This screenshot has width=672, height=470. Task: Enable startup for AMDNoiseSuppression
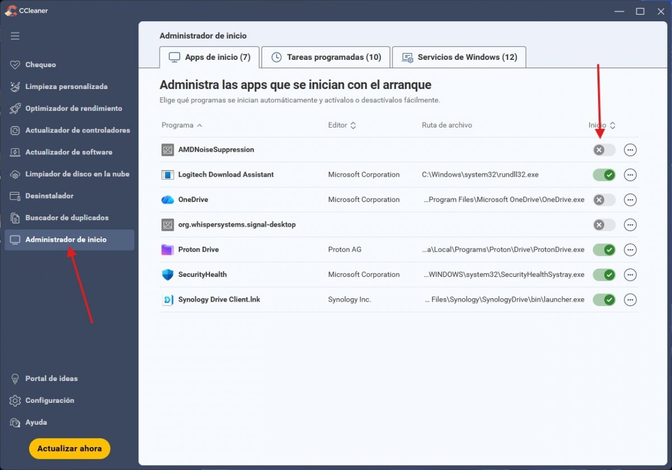point(604,149)
